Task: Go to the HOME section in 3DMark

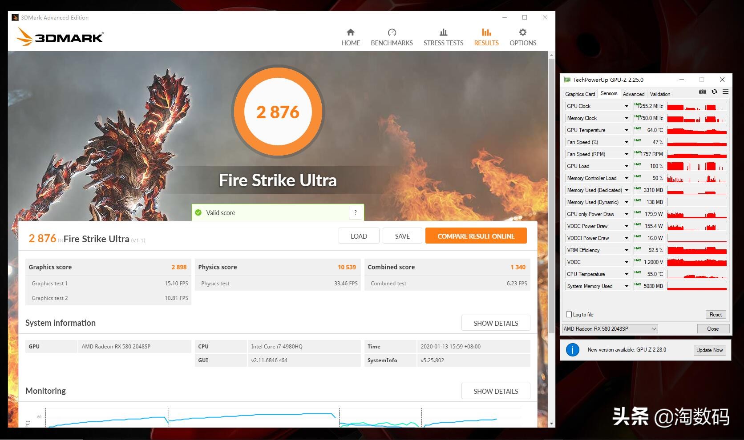Action: 351,37
